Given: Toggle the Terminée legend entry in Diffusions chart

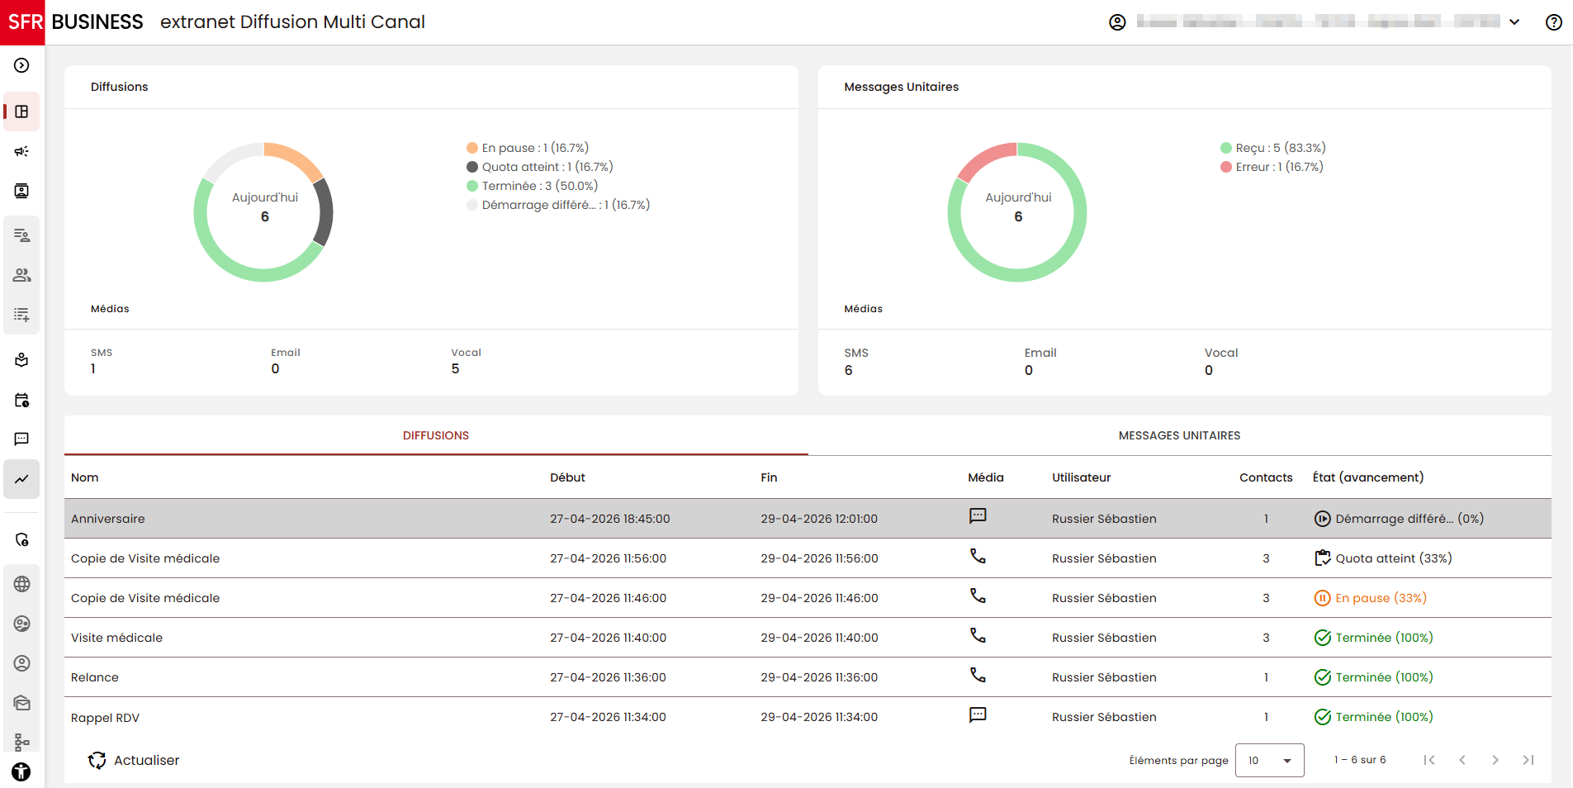Looking at the screenshot, I should pos(533,186).
